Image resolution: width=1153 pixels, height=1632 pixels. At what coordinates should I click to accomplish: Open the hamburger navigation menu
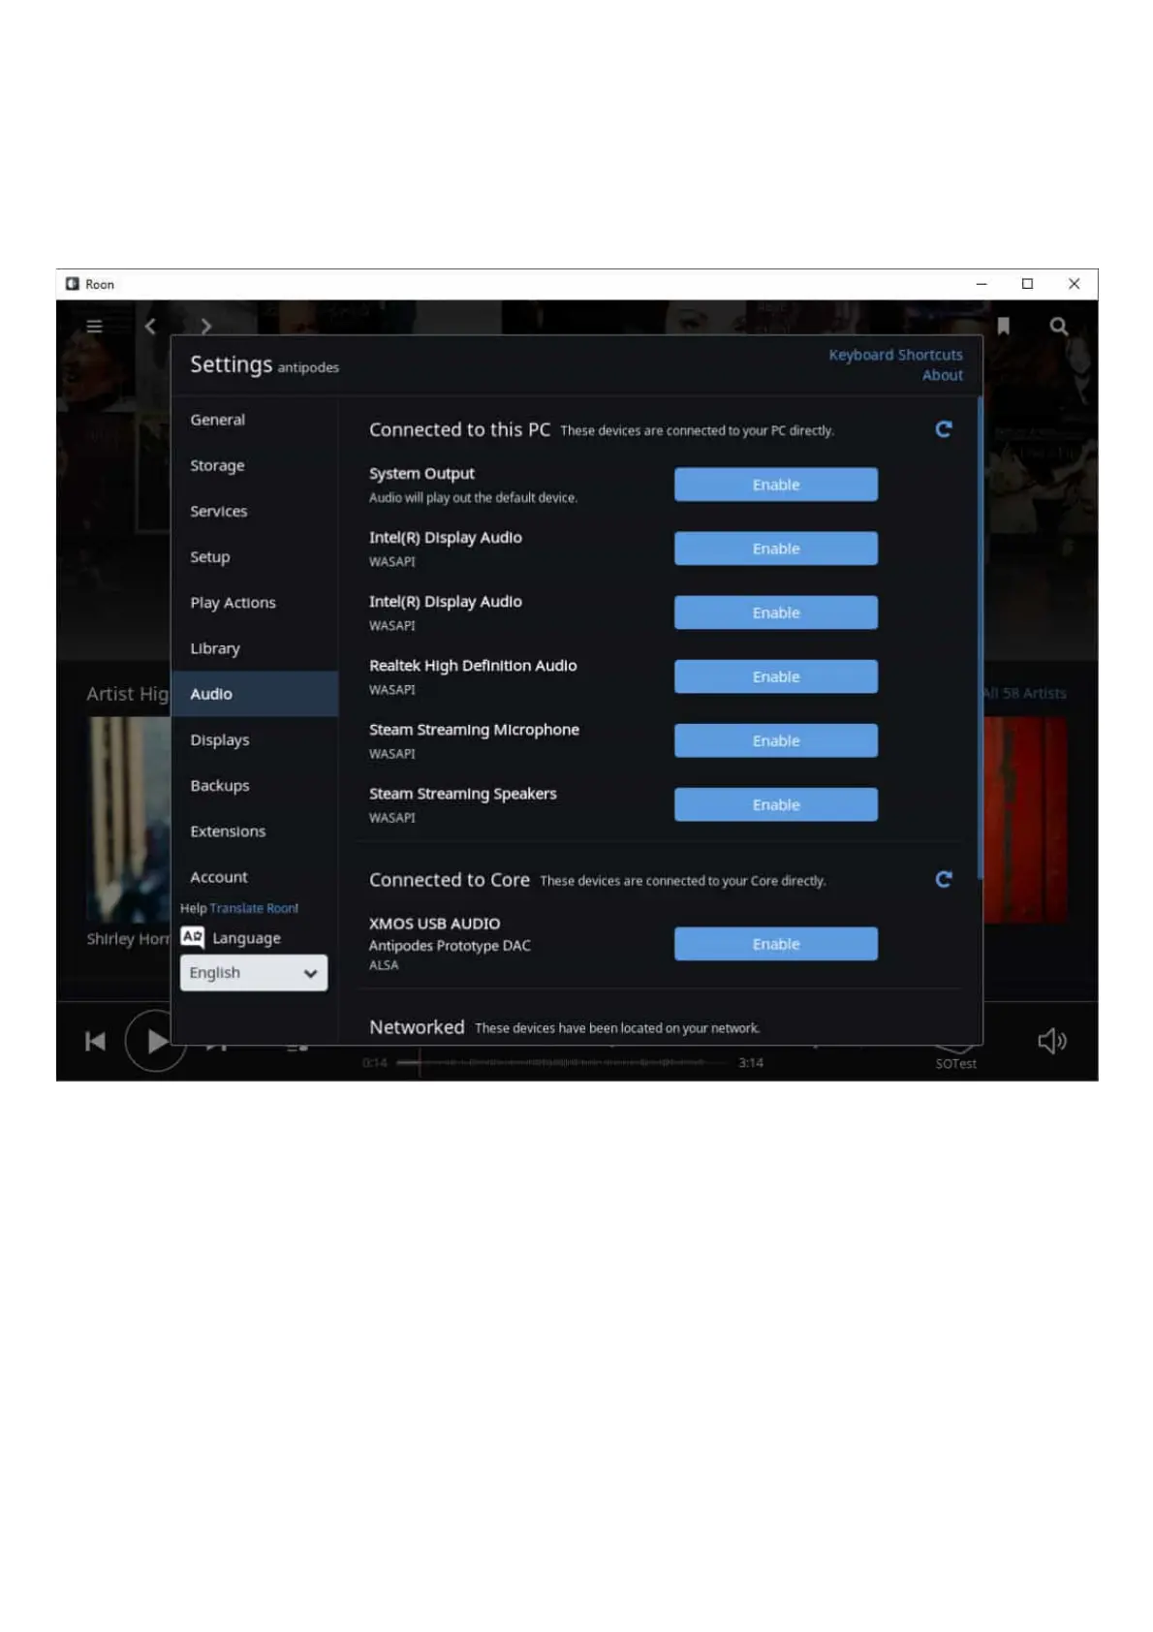(94, 327)
